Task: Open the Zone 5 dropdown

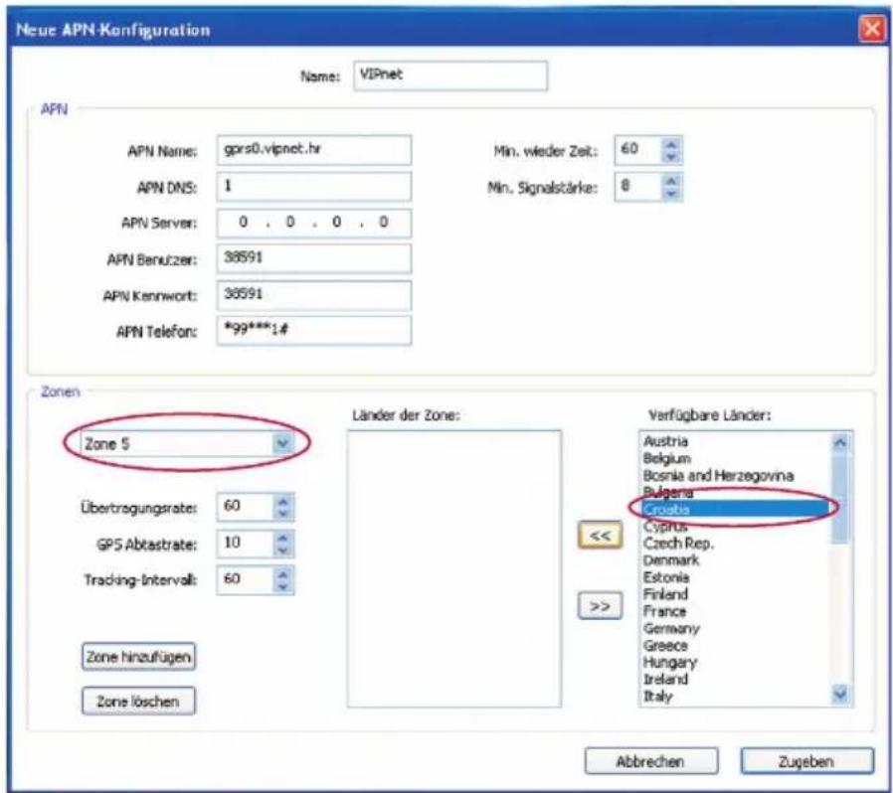Action: pyautogui.click(x=282, y=443)
